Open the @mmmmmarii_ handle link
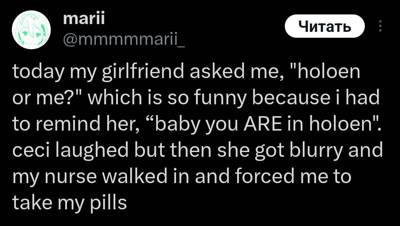The height and width of the screenshot is (226, 400). point(124,39)
